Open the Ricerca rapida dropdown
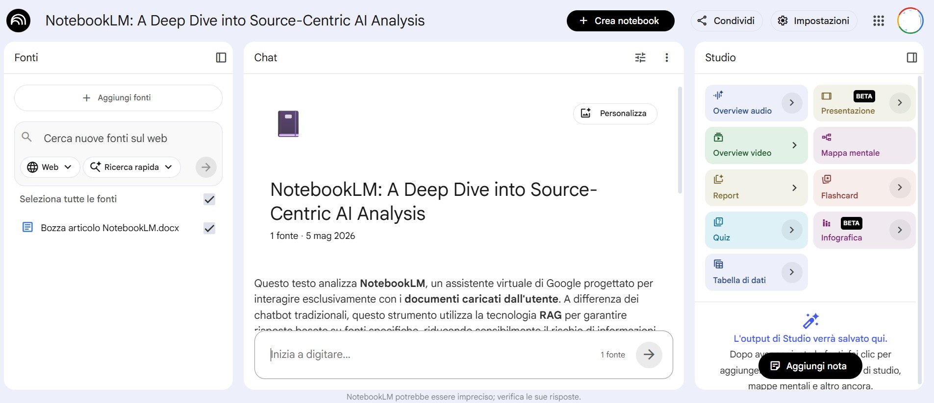Screen dimensions: 934x403 click(x=132, y=167)
